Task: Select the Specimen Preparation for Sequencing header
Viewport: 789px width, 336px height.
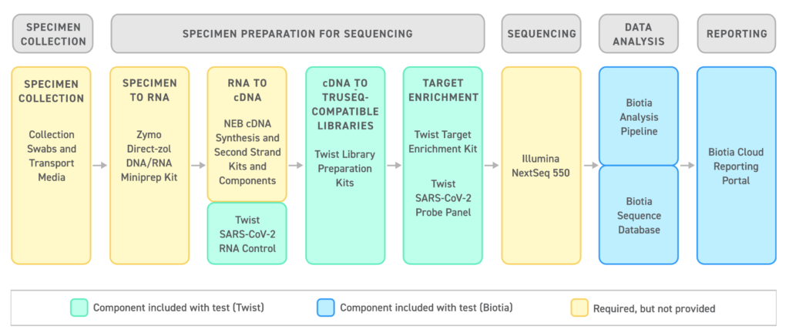Action: coord(298,33)
